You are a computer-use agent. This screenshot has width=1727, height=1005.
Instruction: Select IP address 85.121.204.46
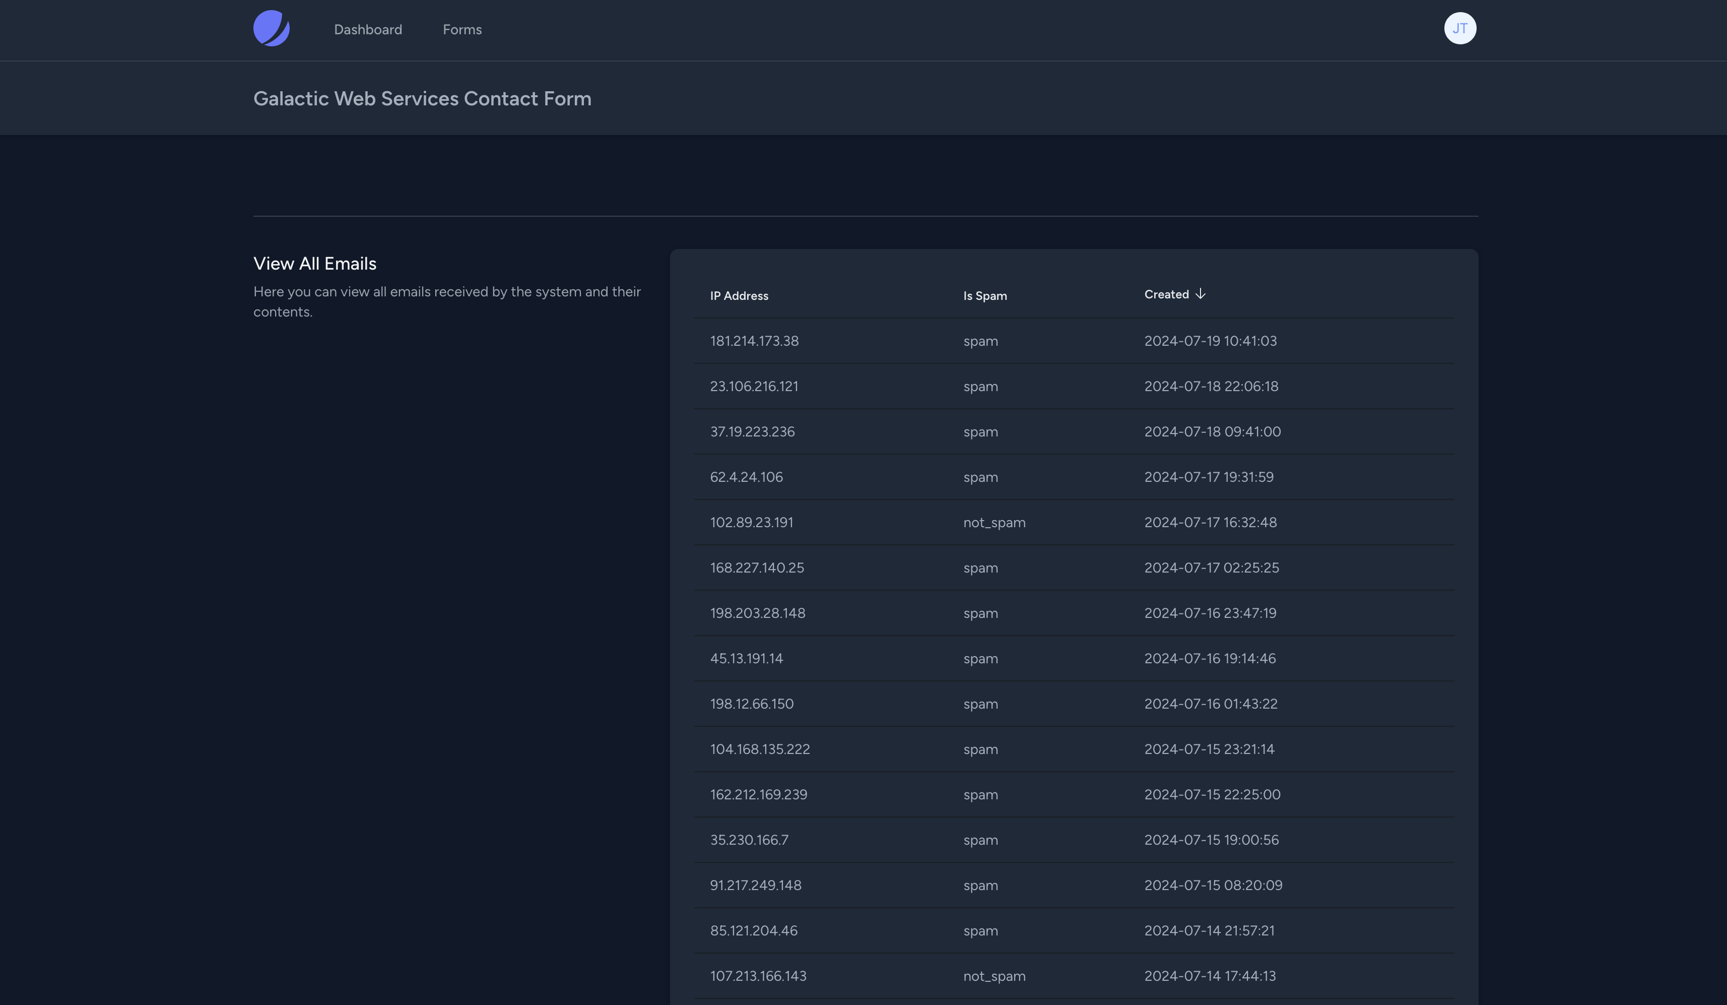[x=754, y=930]
